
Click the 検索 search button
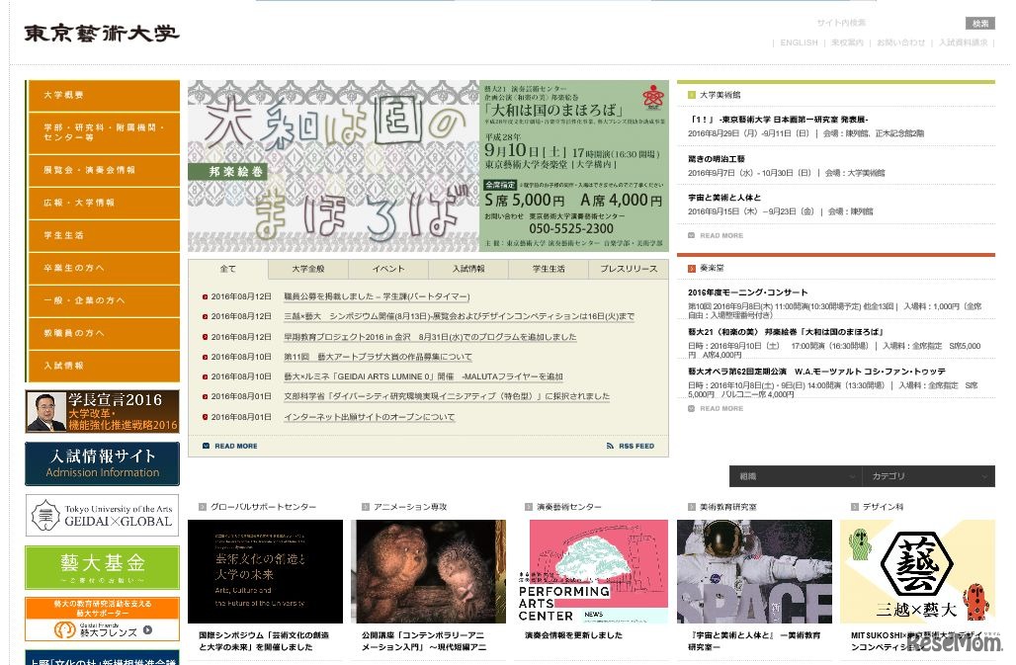coord(979,24)
